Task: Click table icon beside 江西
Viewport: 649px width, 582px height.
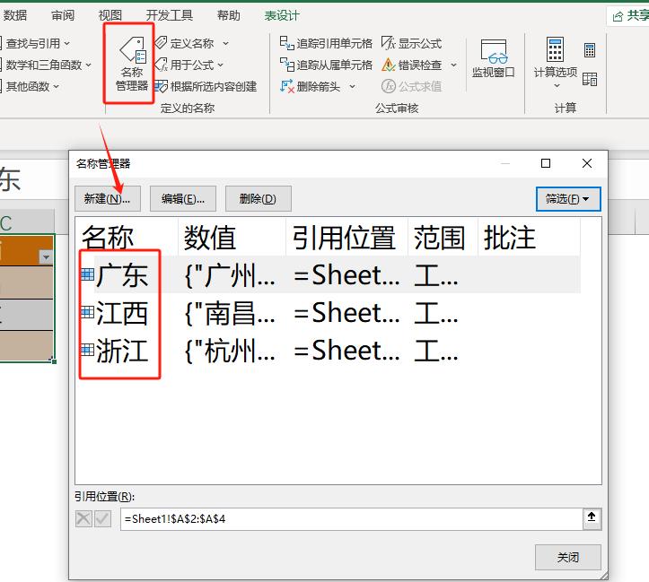Action: [x=87, y=312]
